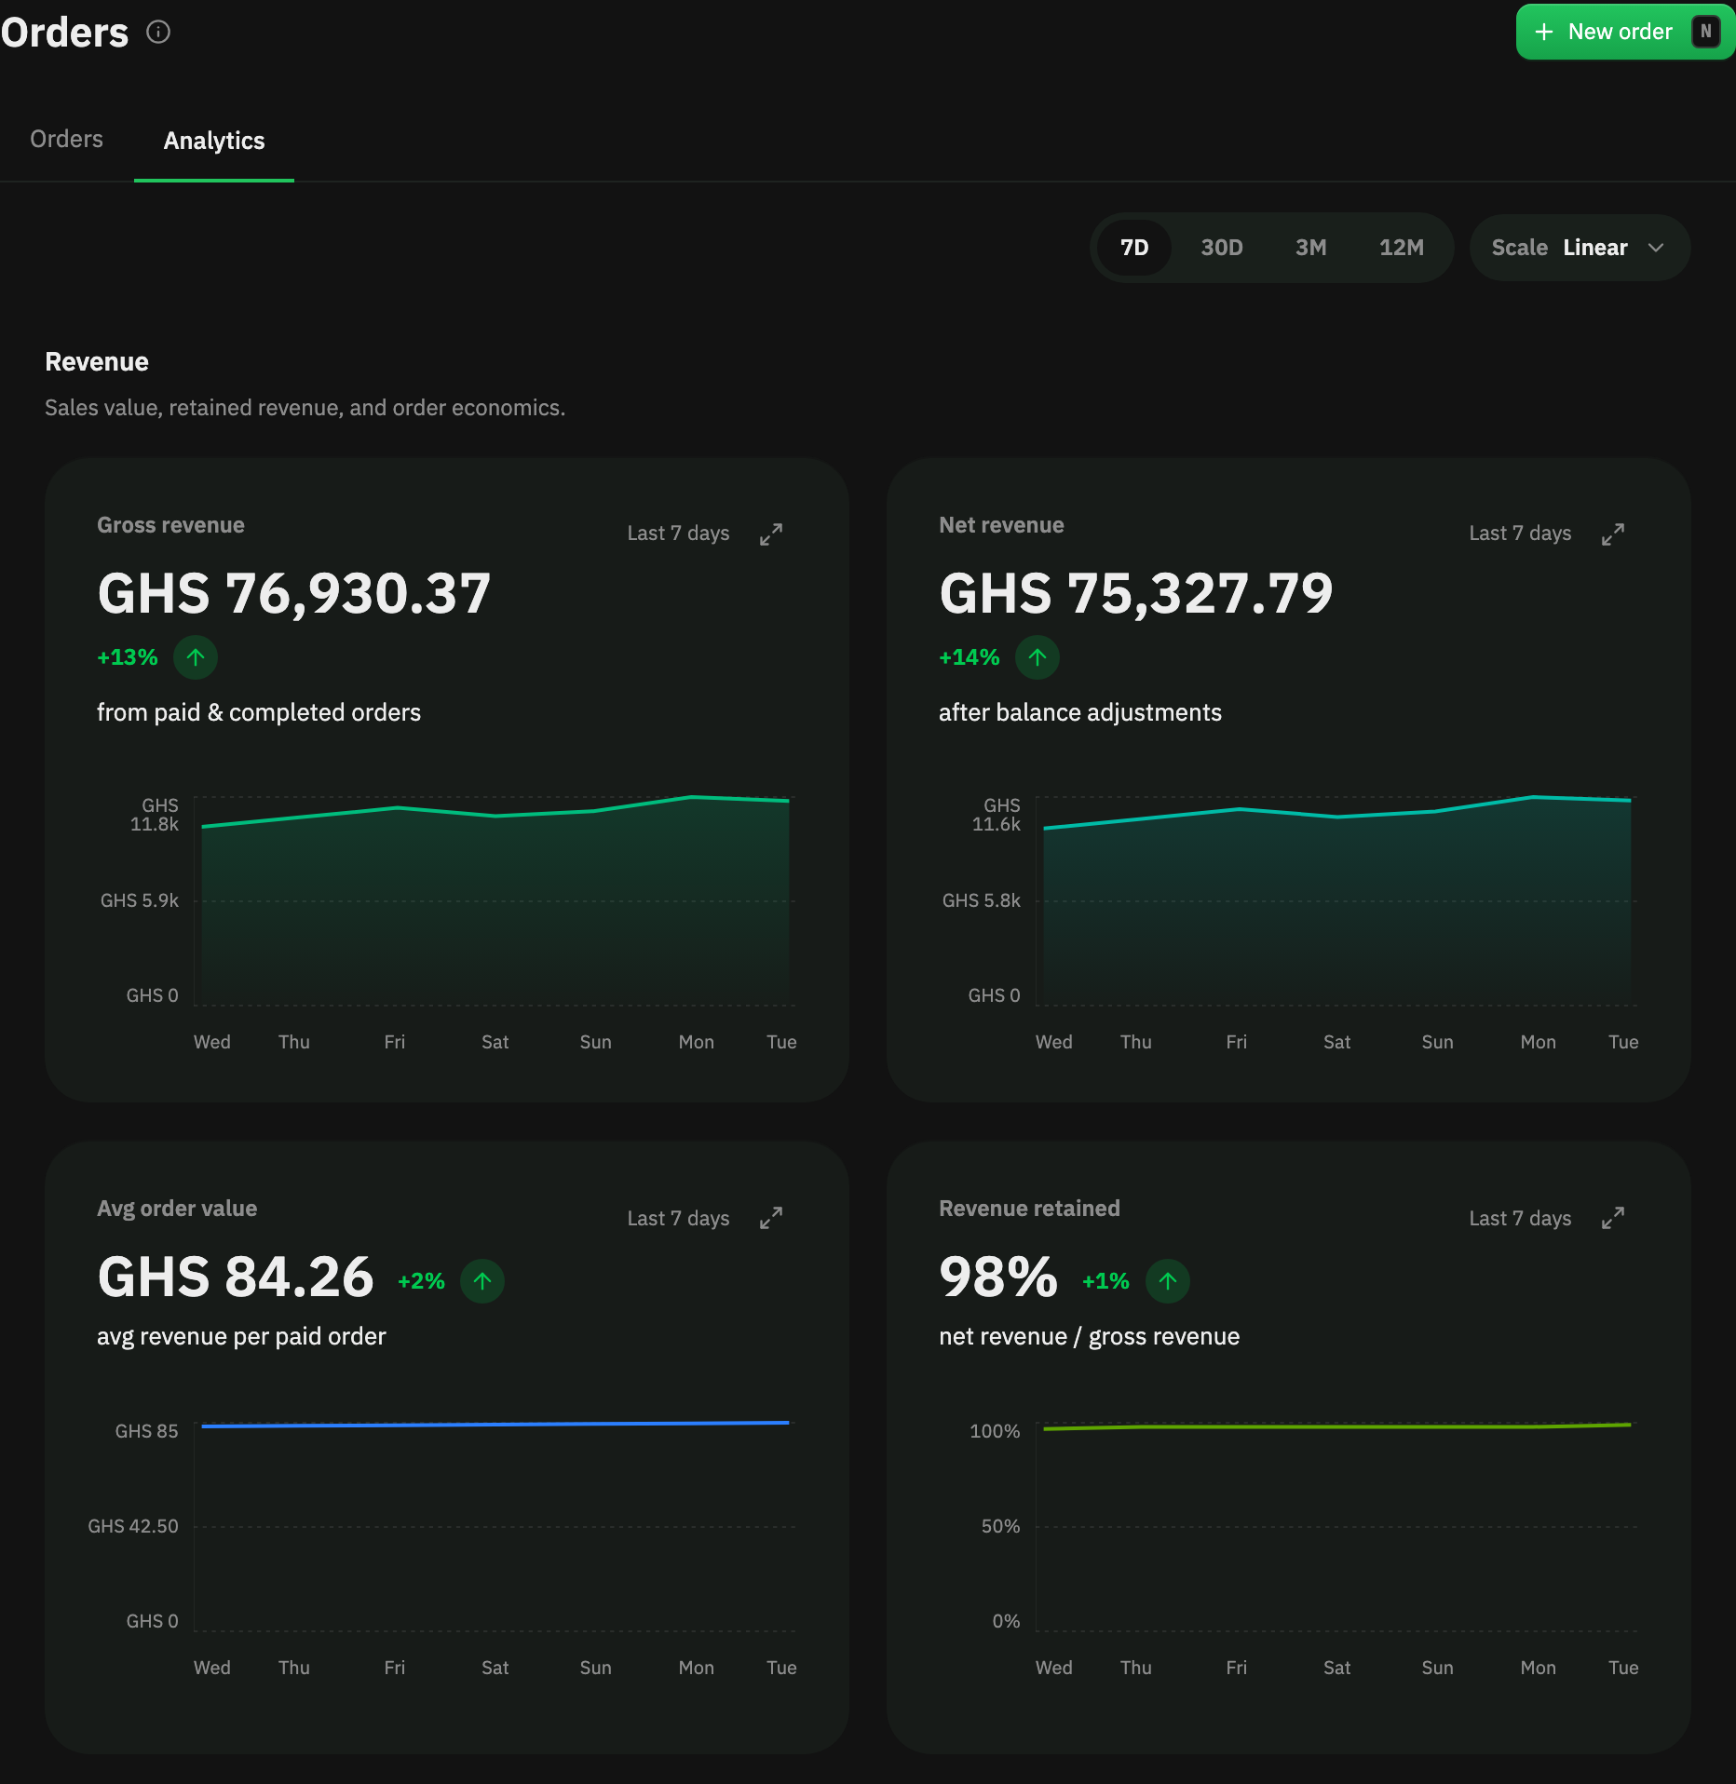The image size is (1736, 1784).
Task: Select the 30D time range
Action: tap(1222, 248)
